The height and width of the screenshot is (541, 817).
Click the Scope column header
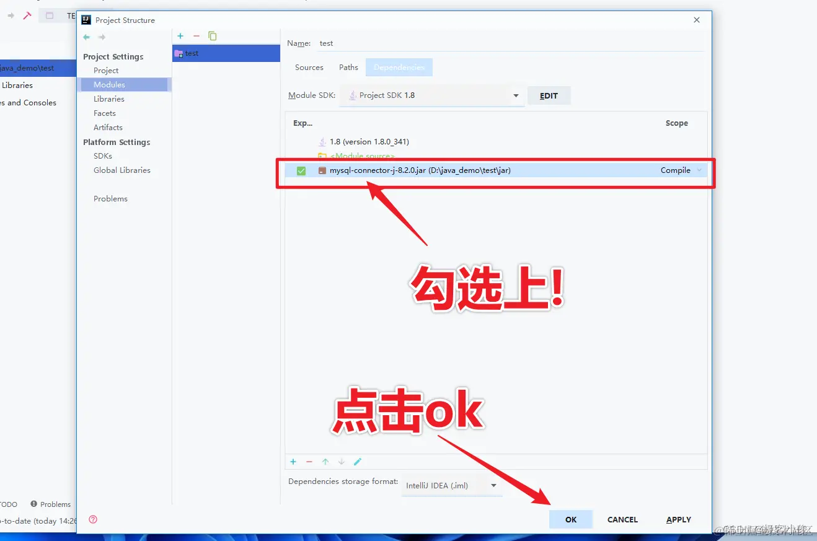click(676, 123)
